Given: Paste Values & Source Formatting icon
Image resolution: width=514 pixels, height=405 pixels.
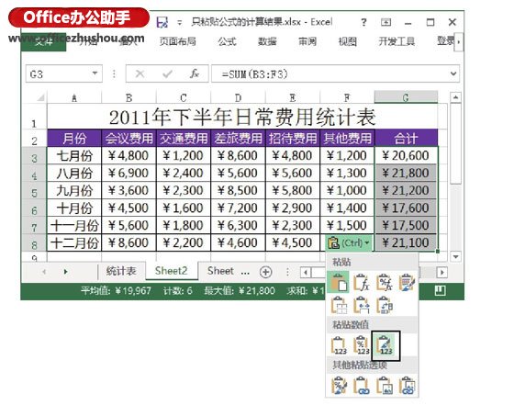Looking at the screenshot, I should 385,345.
